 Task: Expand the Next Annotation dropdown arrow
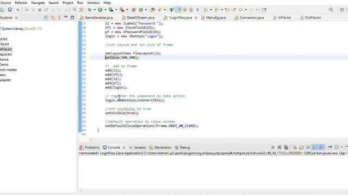(211, 10)
